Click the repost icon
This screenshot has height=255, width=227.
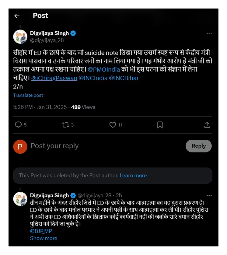65,125
